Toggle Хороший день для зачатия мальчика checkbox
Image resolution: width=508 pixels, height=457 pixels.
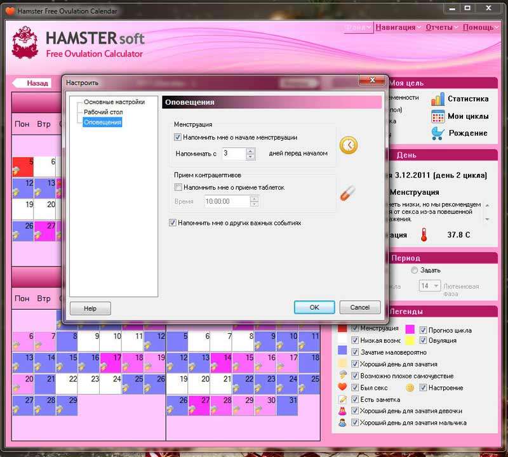[x=355, y=423]
